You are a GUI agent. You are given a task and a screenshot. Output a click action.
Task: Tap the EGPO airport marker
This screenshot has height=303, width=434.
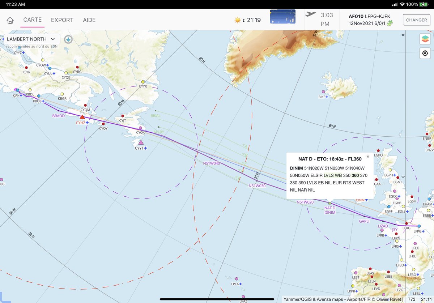378,150
